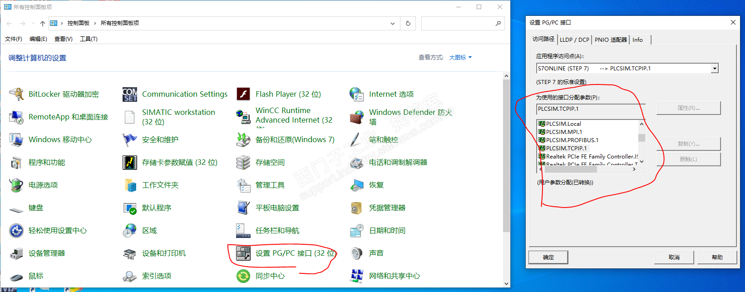Open the 查看(V) menu
Image resolution: width=745 pixels, height=292 pixels.
pos(64,39)
